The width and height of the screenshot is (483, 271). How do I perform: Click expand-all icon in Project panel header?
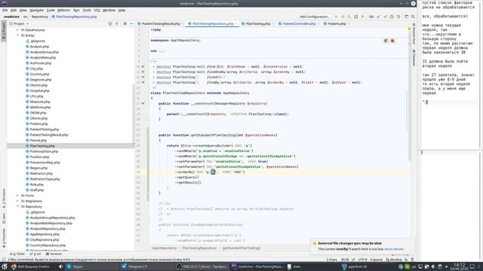[x=117, y=23]
